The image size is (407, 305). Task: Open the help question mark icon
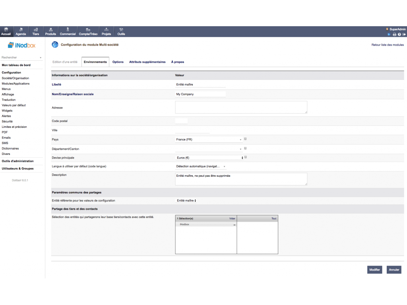pos(399,34)
